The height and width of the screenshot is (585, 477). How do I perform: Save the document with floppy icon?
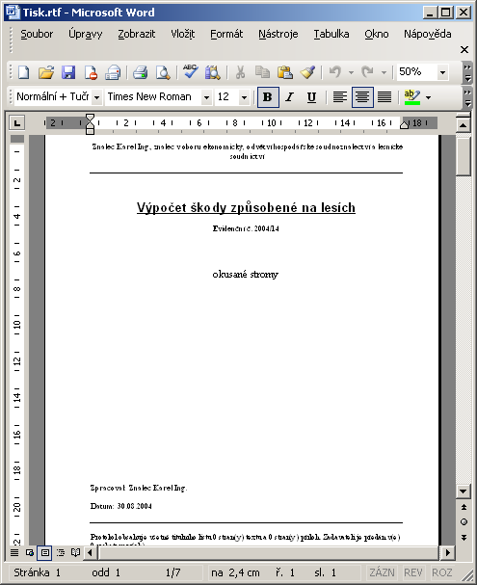[x=68, y=72]
